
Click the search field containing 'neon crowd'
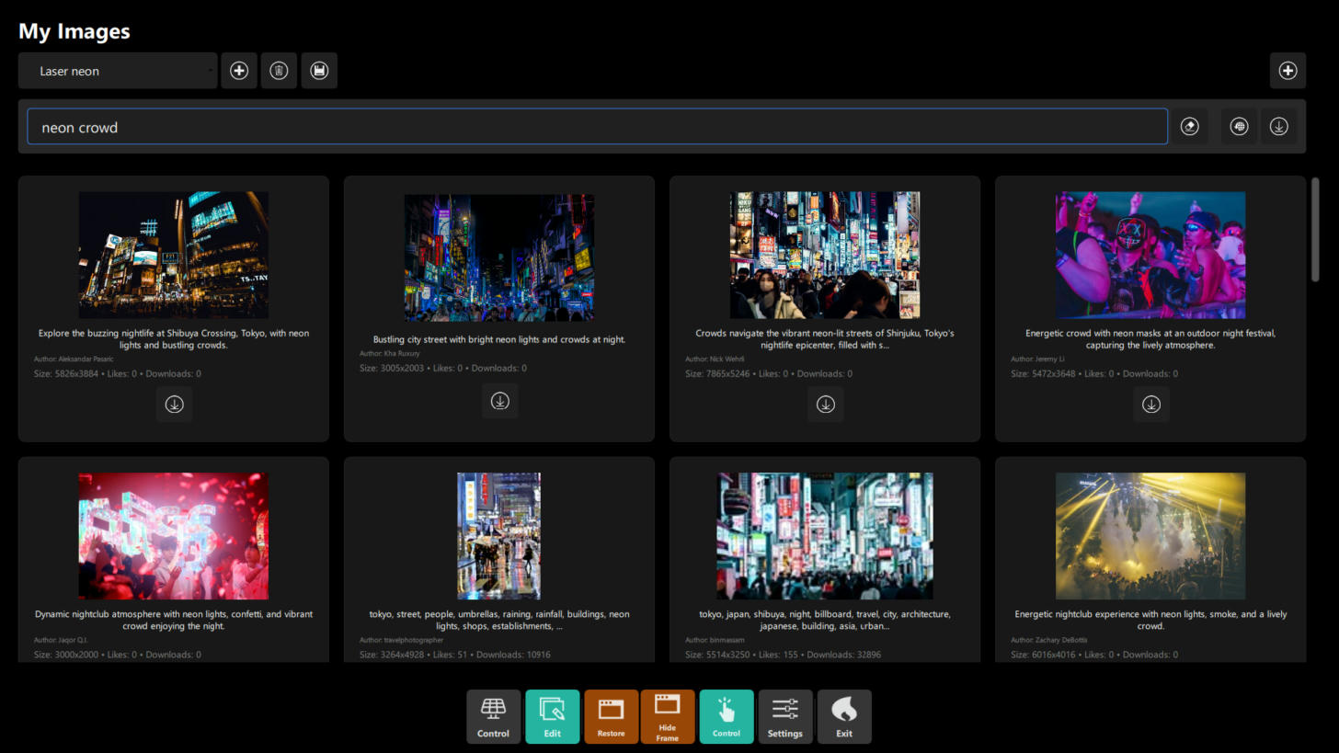[x=597, y=127]
